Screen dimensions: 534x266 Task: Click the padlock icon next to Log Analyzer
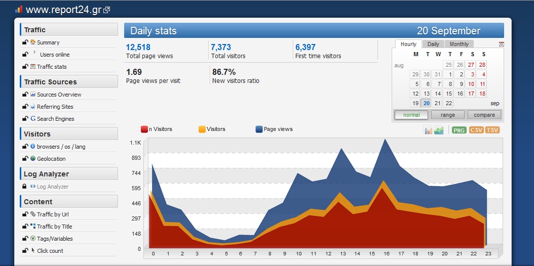(x=25, y=187)
